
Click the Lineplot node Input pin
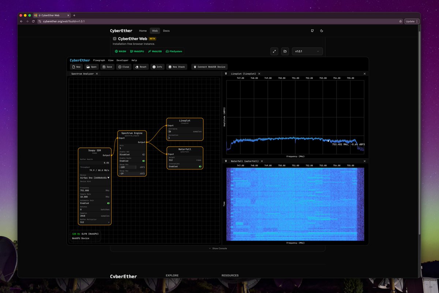(167, 125)
